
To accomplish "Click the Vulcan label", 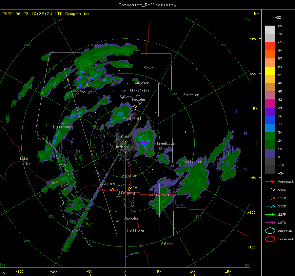I will [x=167, y=244].
